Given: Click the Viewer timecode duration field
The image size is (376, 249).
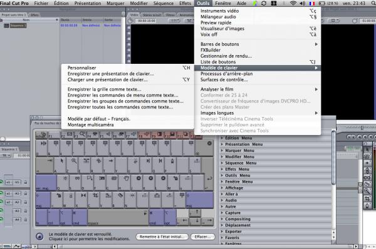Looking at the screenshot, I should [x=147, y=21].
